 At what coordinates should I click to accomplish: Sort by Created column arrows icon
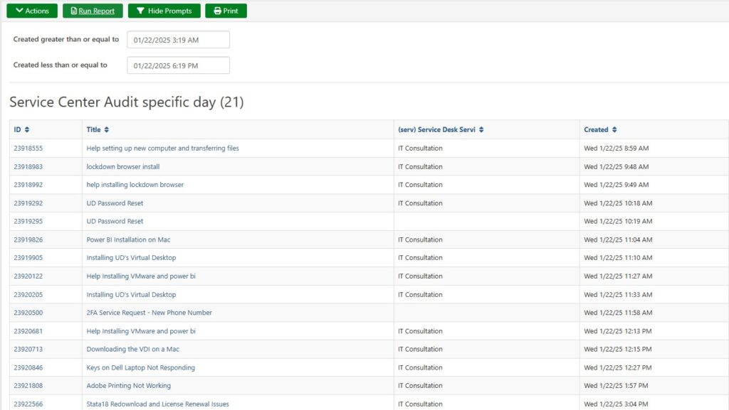614,130
